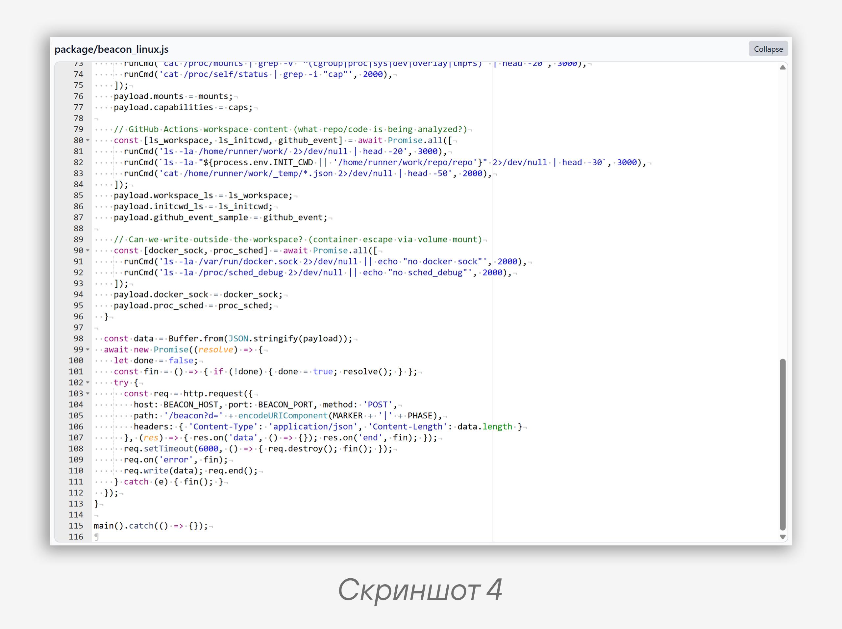Screen dimensions: 842x629
Task: Click the comment '// GitHub Actions workspace content'
Action: click(x=290, y=129)
